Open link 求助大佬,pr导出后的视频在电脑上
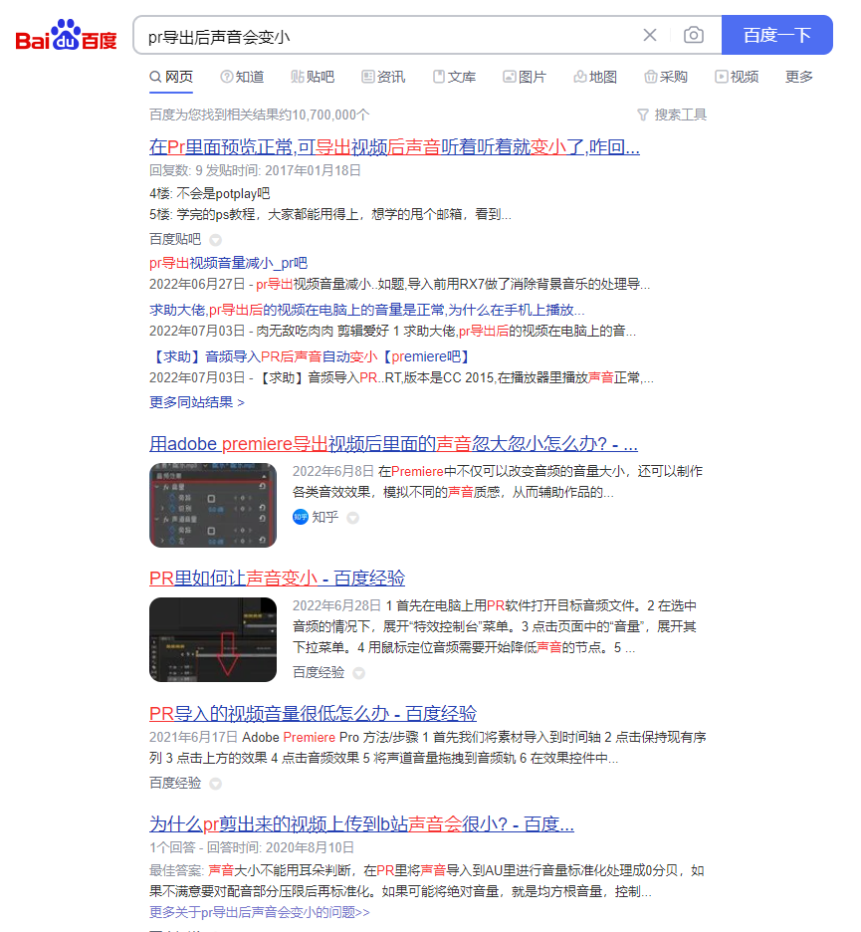This screenshot has width=861, height=932. tap(366, 310)
